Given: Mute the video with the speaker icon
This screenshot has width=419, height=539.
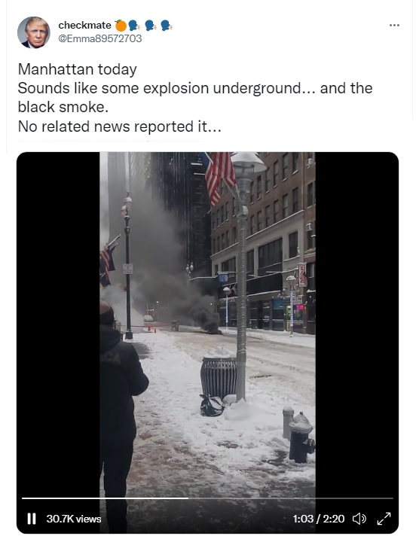Looking at the screenshot, I should pyautogui.click(x=359, y=519).
